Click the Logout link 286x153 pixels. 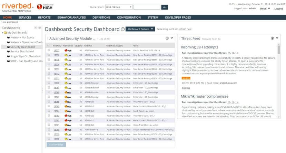(278, 9)
